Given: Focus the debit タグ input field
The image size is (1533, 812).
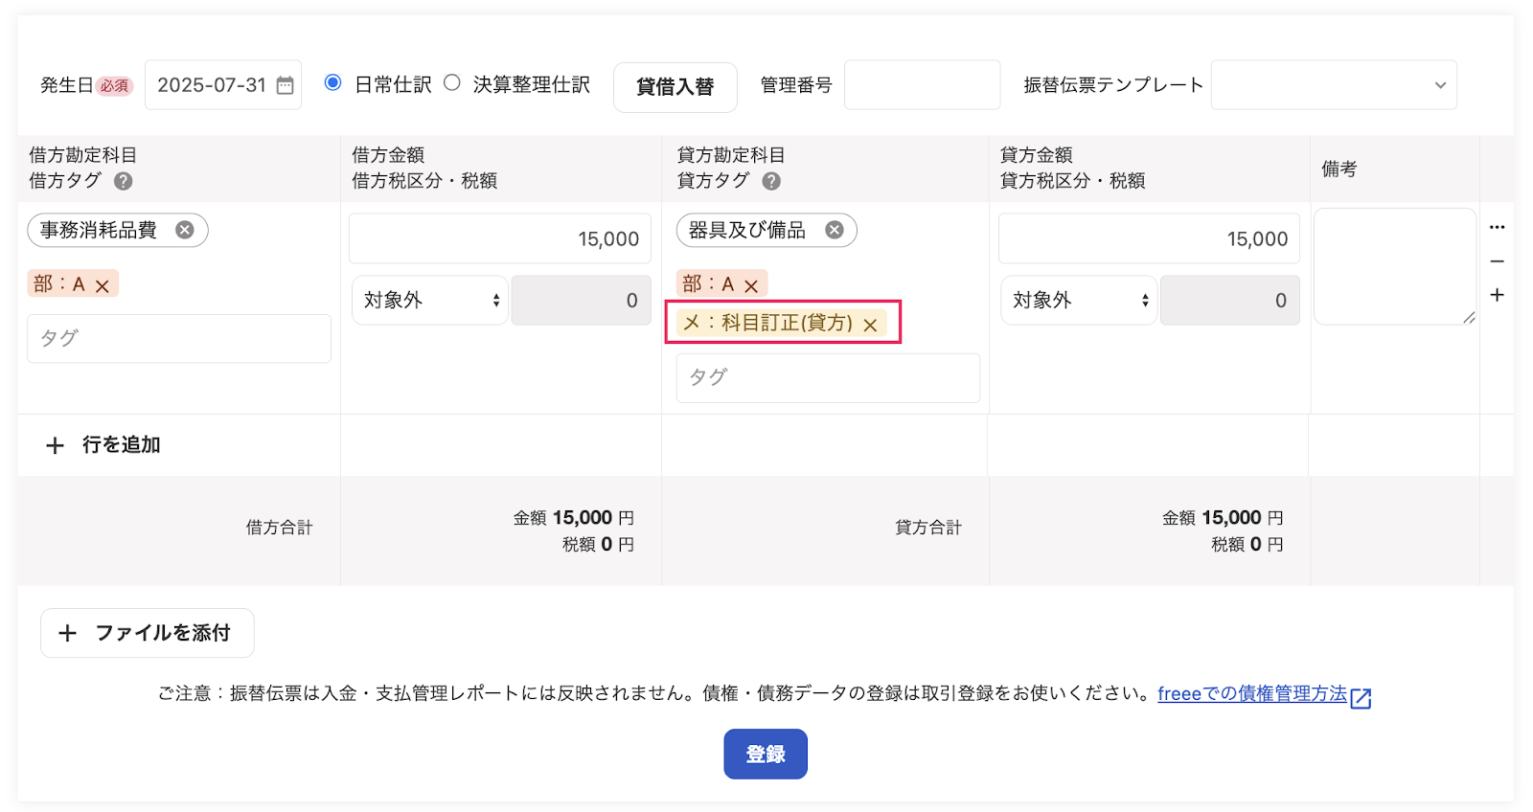Looking at the screenshot, I should 179,338.
